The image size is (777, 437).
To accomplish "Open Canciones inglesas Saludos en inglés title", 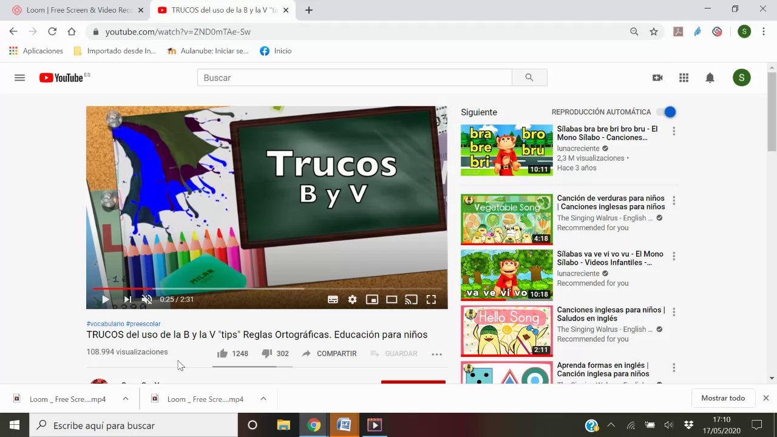I will 611,314.
